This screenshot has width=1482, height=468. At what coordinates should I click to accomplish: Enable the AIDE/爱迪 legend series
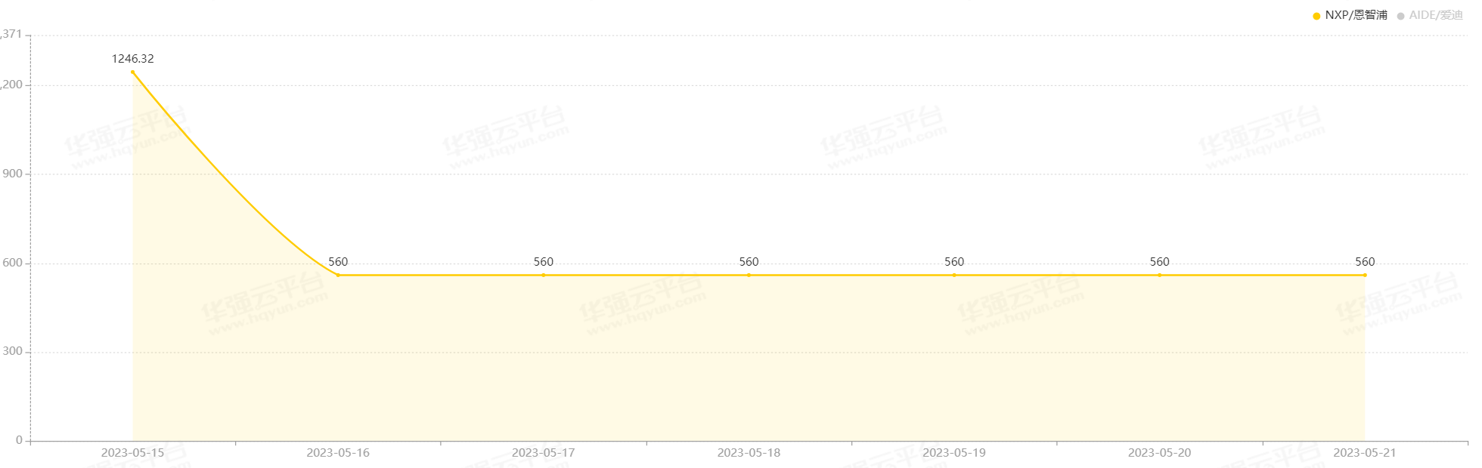(x=1430, y=15)
